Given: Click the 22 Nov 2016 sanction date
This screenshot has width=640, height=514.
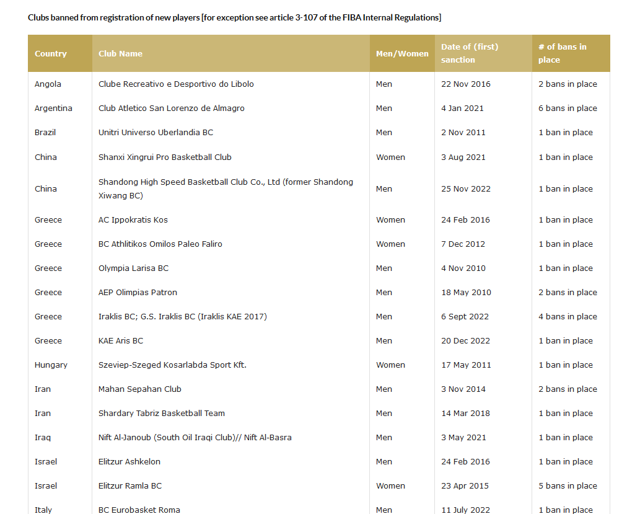Looking at the screenshot, I should (x=466, y=84).
